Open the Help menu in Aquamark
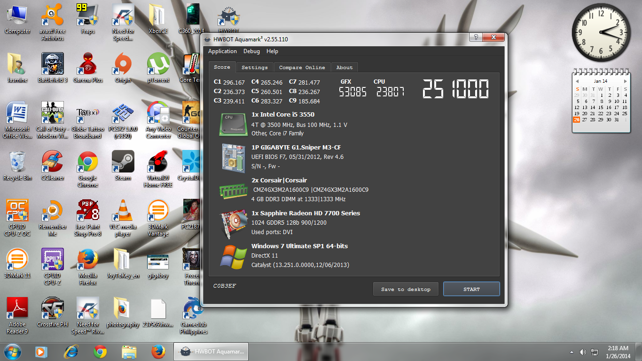Image resolution: width=642 pixels, height=361 pixels. coord(272,51)
